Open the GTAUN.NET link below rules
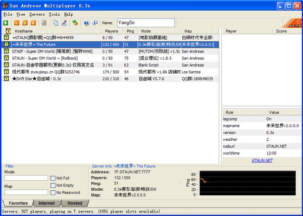Viewport: 303px width, 216px height. pos(262,160)
